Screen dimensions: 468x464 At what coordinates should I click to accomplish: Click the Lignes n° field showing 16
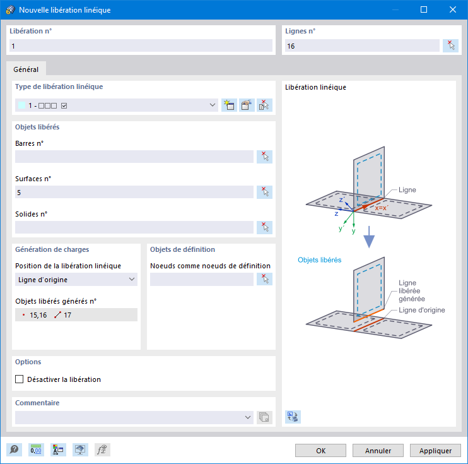[x=362, y=45]
